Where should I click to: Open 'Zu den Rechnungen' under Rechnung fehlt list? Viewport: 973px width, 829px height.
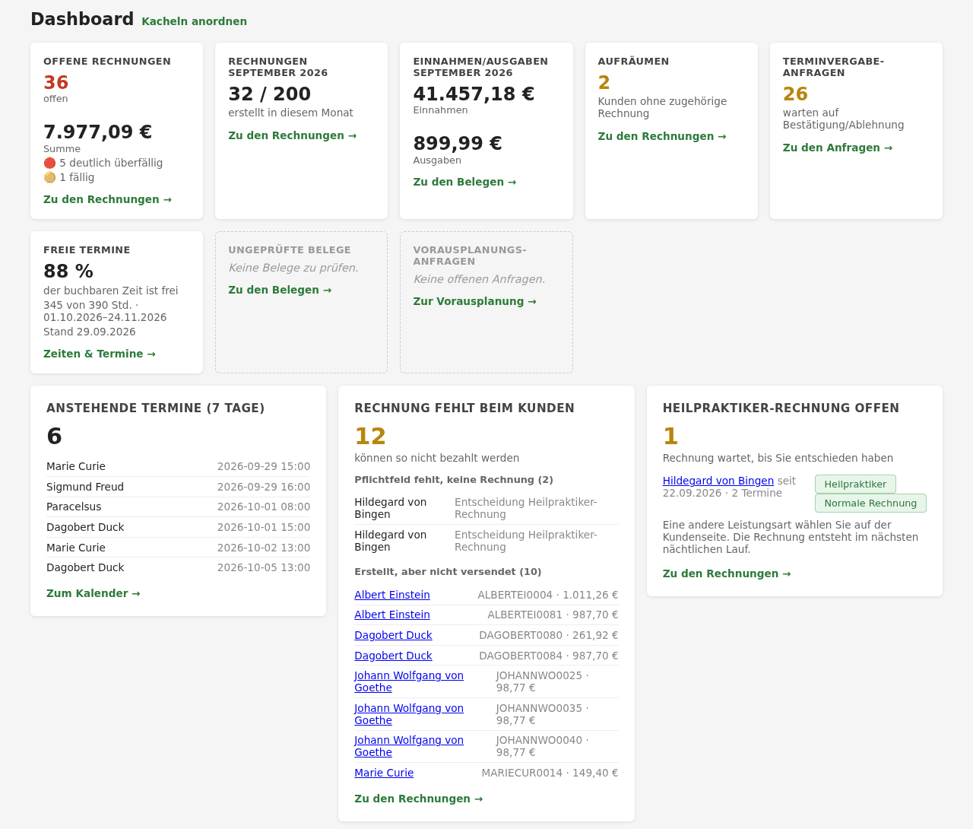418,799
